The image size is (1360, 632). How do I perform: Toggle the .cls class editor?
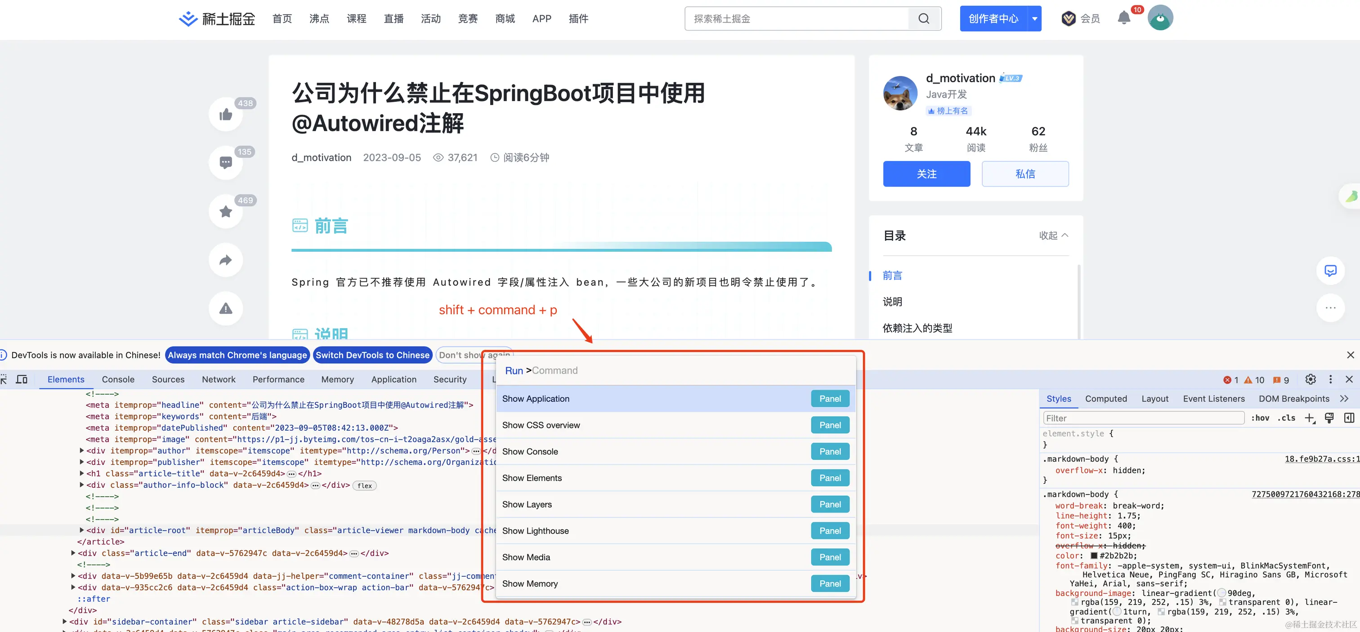1287,418
